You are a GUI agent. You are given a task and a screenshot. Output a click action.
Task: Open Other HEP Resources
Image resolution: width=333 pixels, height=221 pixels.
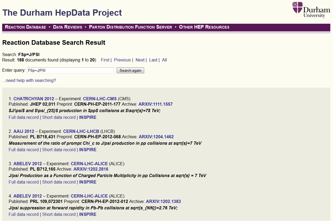coord(204,27)
